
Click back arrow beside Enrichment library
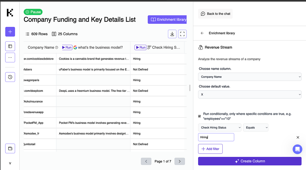[202, 33]
